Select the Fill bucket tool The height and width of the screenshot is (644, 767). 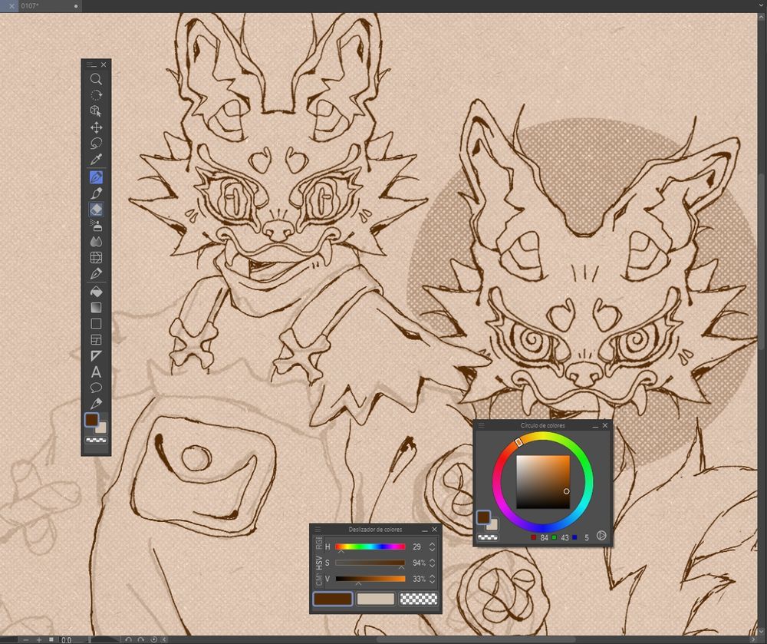coord(96,291)
